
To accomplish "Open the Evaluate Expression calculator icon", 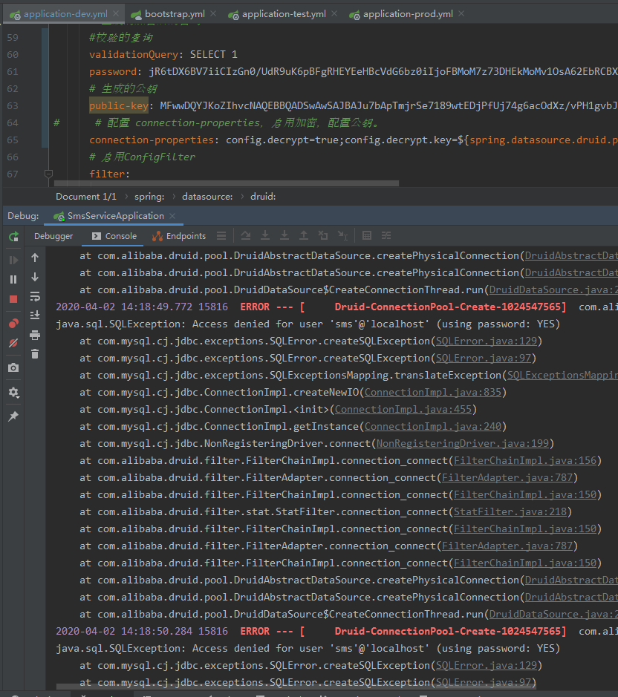I will [367, 235].
